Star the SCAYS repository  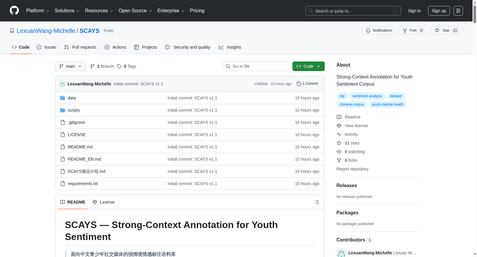(x=447, y=30)
